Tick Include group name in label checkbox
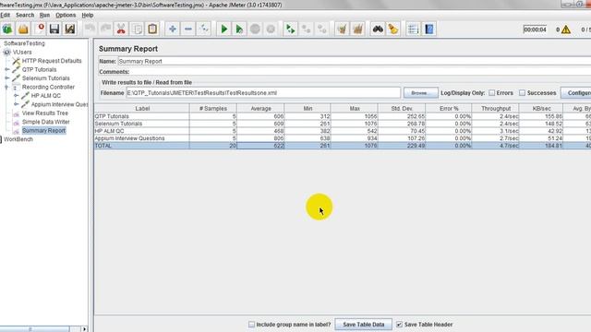591x332 pixels. pyautogui.click(x=251, y=324)
